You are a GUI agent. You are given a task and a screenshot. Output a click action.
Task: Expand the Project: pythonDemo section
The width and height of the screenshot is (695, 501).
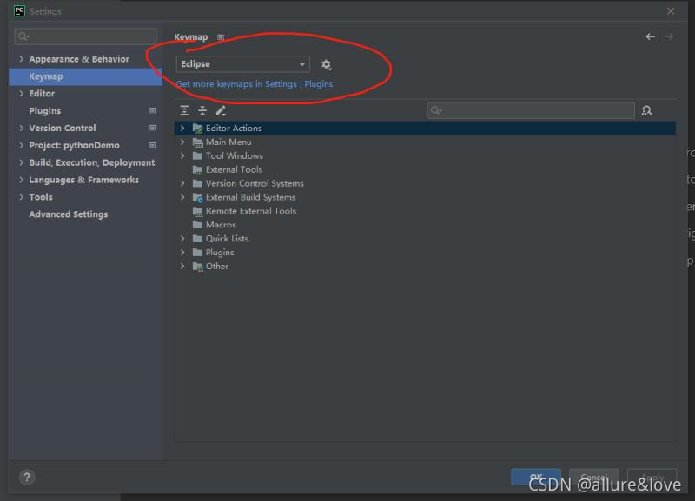coord(21,145)
